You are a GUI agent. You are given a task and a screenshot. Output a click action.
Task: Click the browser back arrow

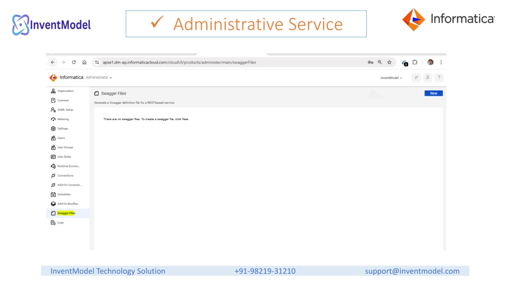(53, 62)
